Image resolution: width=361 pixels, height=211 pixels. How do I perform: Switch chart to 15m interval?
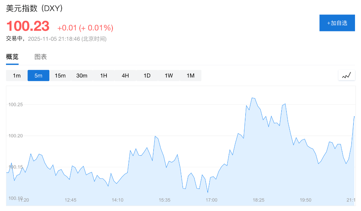pyautogui.click(x=60, y=76)
